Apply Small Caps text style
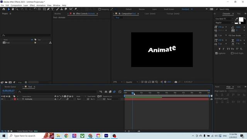This screenshot has width=247, height=139. pyautogui.click(x=232, y=49)
